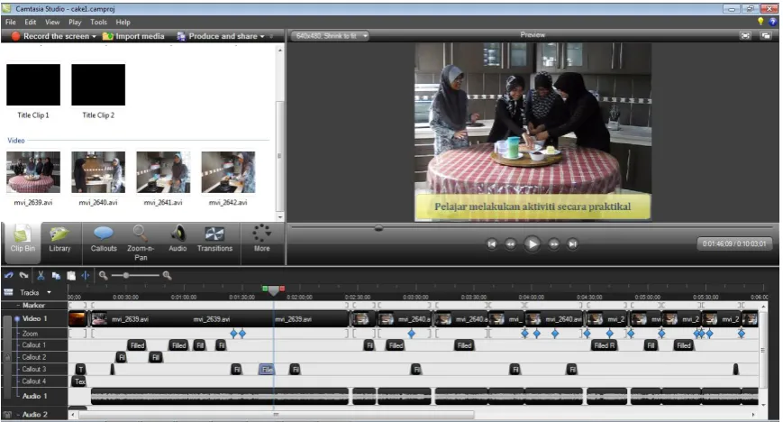783x422 pixels.
Task: Collapse the Marker track
Action: (x=19, y=305)
